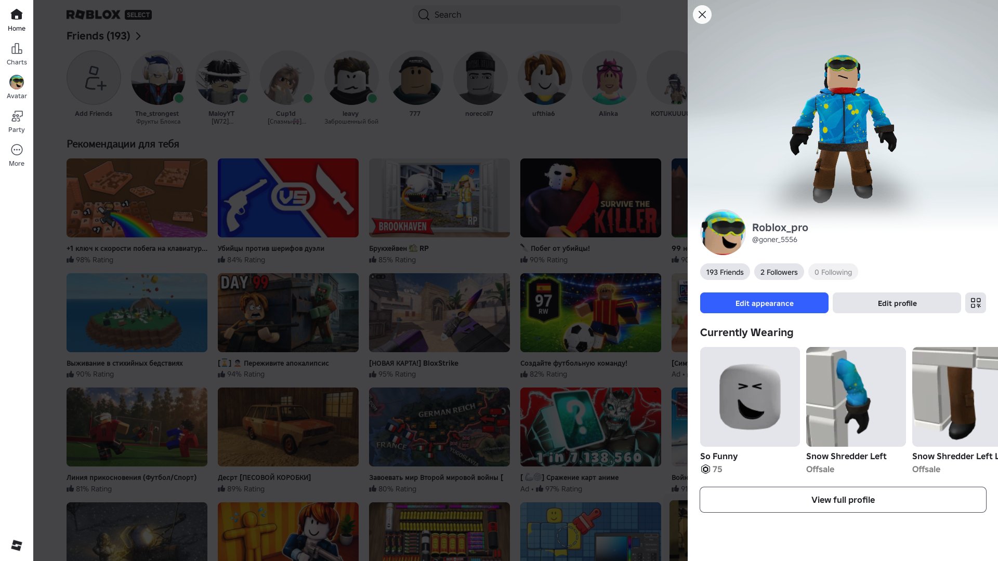Open the natural disaster island game thumbnail
The image size is (998, 561).
(x=137, y=313)
